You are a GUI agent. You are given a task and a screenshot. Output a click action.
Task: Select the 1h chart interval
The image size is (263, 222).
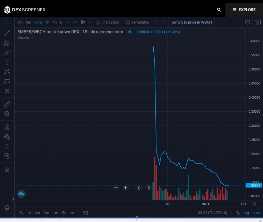(47, 22)
